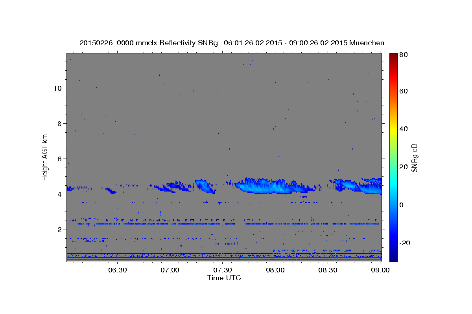Screen dimensions: 472x314
Task: Click the yellow section of the colorbar
Action: (x=393, y=130)
